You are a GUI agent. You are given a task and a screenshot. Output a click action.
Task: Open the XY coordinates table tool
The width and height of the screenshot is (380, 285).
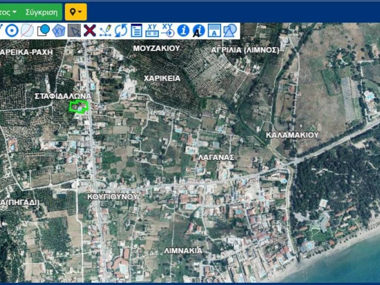[152, 30]
